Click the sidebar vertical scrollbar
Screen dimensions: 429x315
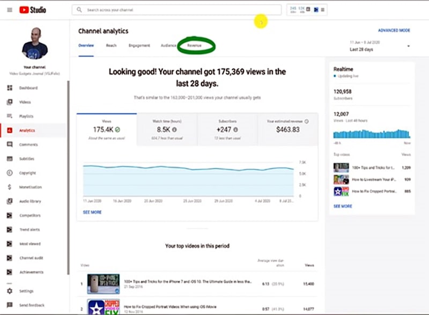(x=68, y=178)
